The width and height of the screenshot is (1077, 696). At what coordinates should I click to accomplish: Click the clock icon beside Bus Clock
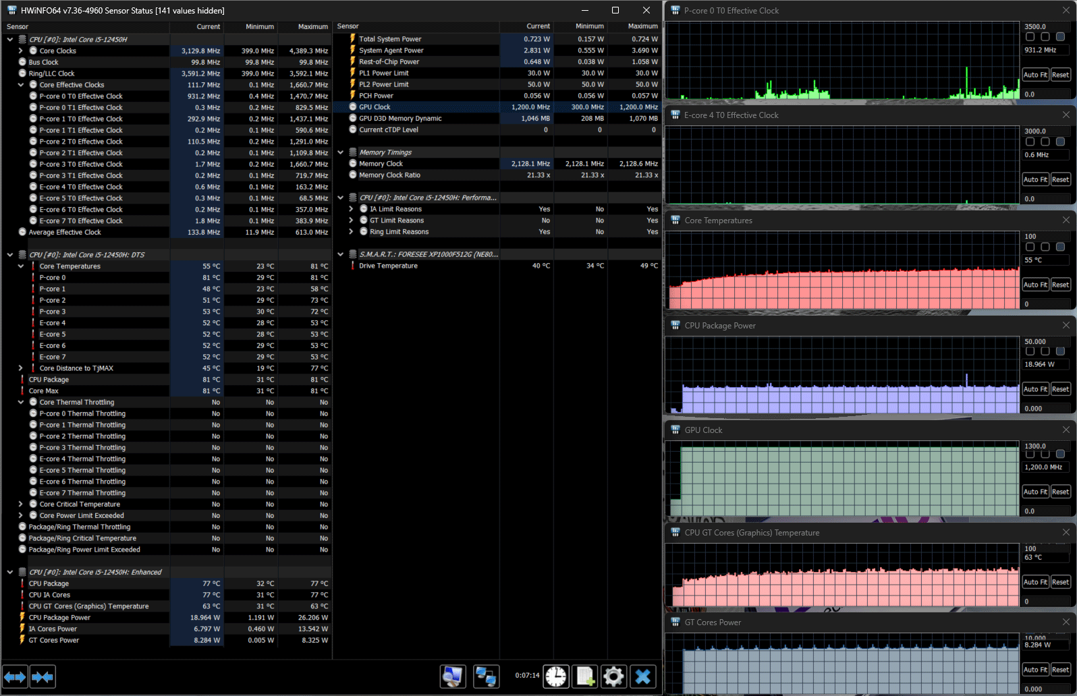pos(22,62)
